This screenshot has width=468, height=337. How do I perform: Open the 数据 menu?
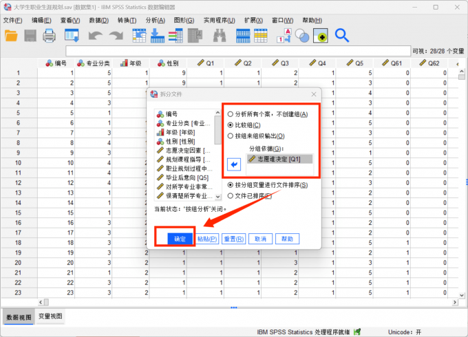[x=99, y=20]
